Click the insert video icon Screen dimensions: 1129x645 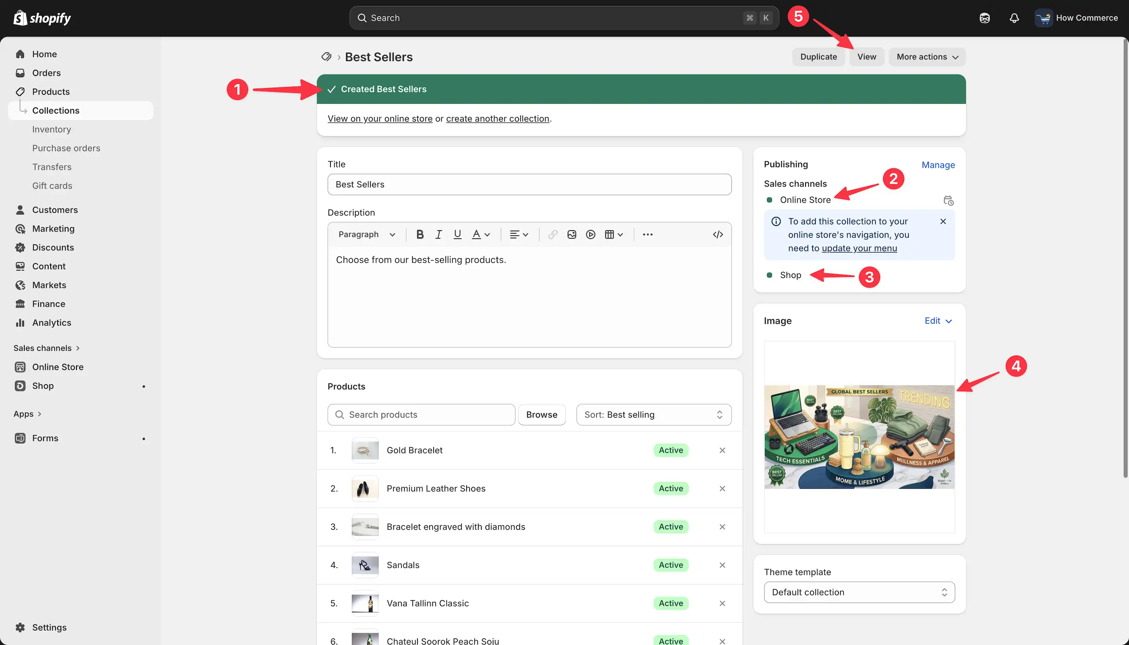[590, 234]
